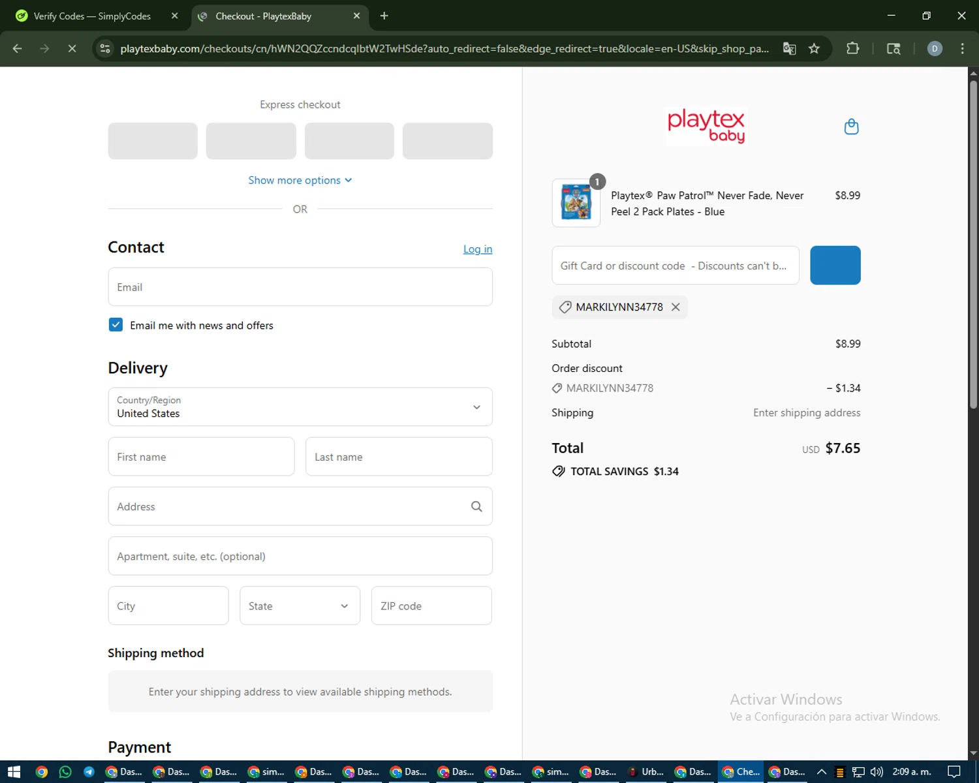Focus the Email input field

[300, 287]
